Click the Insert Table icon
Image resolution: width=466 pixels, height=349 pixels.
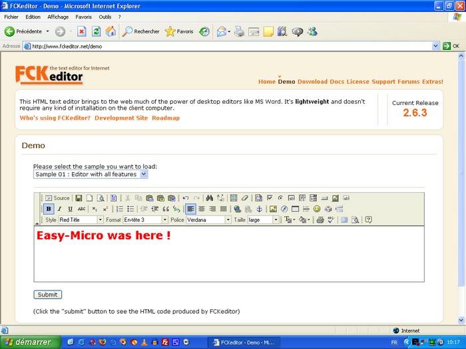295,209
